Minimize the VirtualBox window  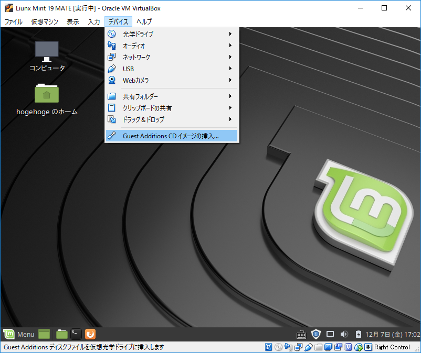(361, 8)
